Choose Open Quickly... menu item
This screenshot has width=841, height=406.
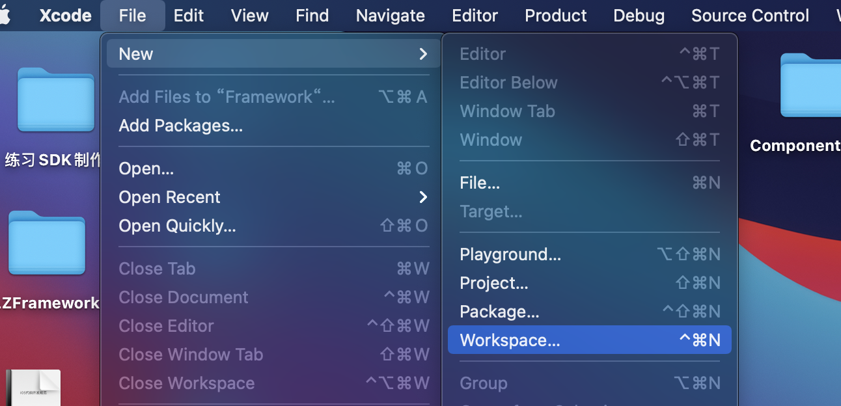[273, 226]
